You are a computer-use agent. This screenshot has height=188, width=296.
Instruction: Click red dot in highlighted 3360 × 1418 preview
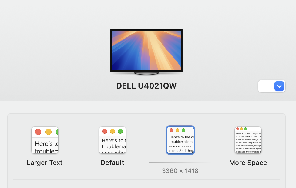[x=171, y=130]
